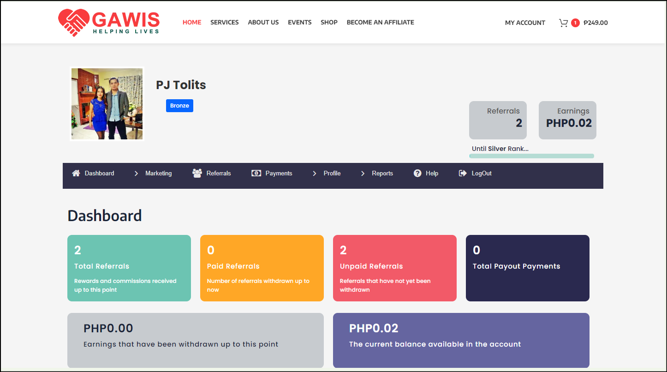
Task: Open the shopping cart icon
Action: pyautogui.click(x=563, y=23)
